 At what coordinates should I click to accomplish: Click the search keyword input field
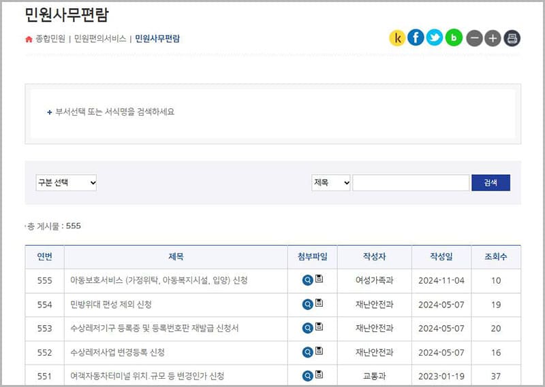coord(411,182)
